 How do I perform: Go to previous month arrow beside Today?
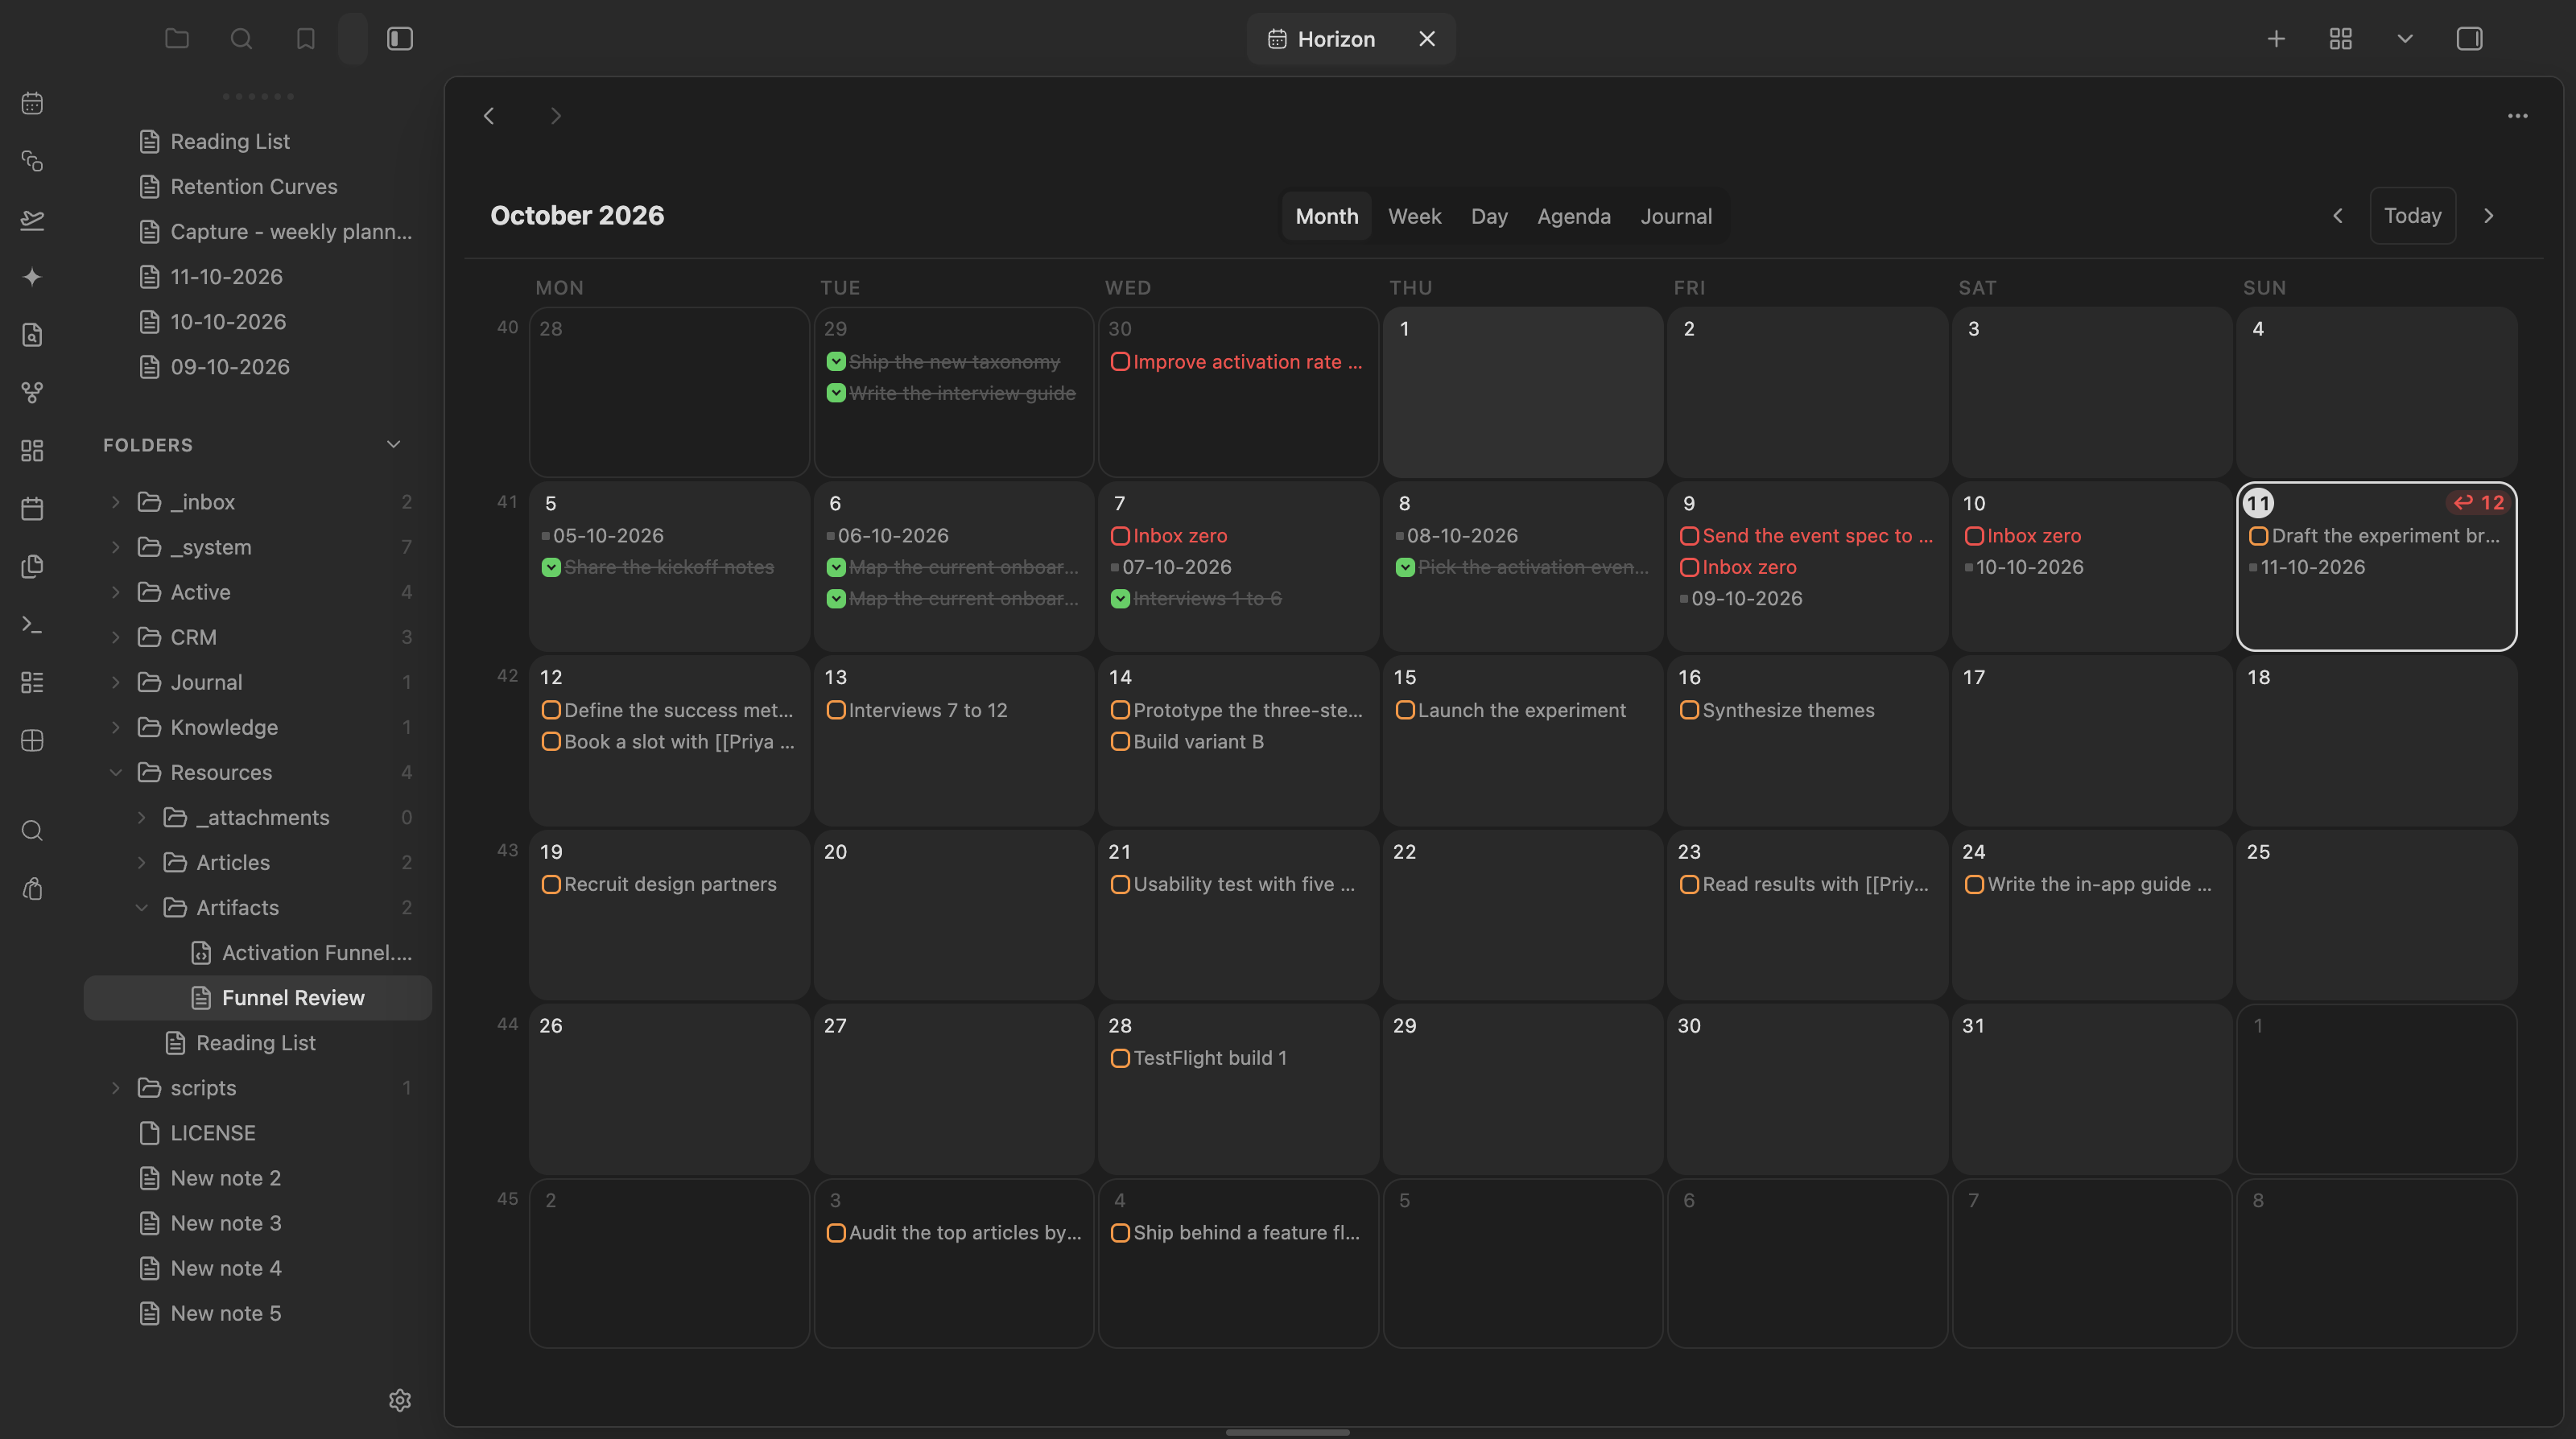pyautogui.click(x=2338, y=216)
